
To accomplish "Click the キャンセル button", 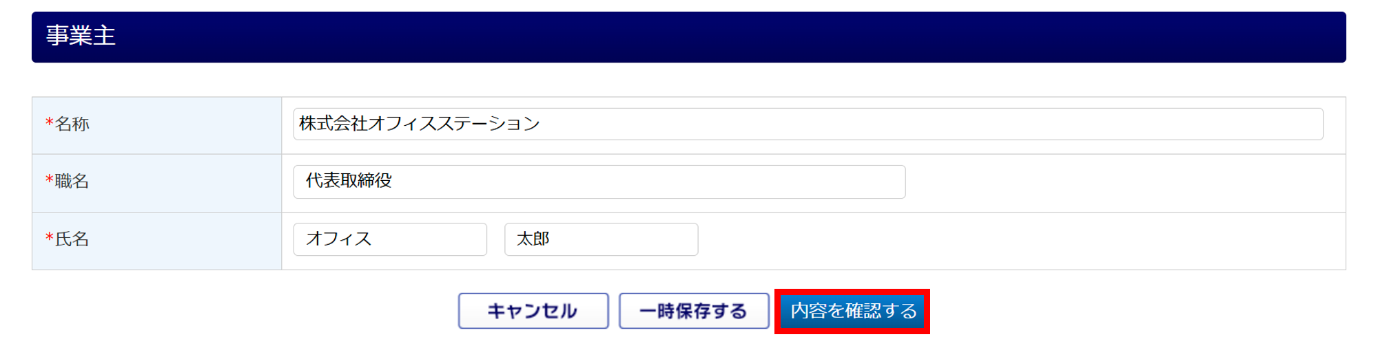I will (533, 311).
